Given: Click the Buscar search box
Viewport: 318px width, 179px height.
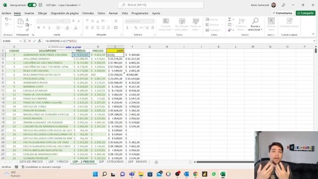Looking at the screenshot, I should 160,5.
